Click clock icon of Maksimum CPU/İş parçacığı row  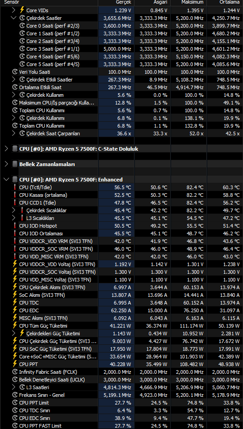pyautogui.click(x=15, y=103)
